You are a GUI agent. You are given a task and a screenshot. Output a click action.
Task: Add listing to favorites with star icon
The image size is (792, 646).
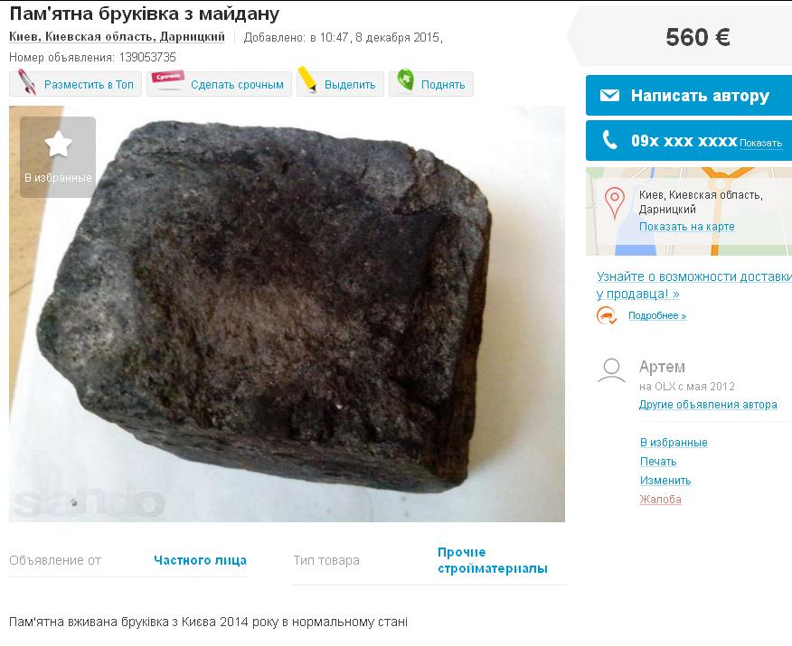click(x=58, y=157)
